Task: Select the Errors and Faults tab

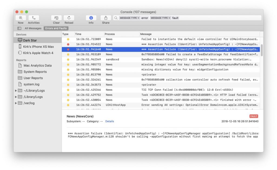Action: 56,28
